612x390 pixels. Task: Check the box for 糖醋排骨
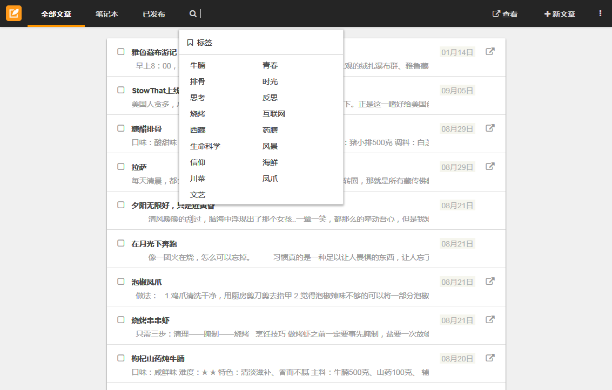pyautogui.click(x=121, y=128)
